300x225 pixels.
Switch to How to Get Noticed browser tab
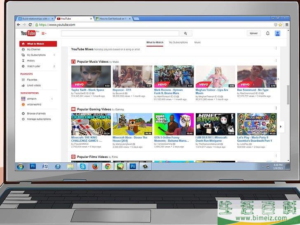coord(113,19)
